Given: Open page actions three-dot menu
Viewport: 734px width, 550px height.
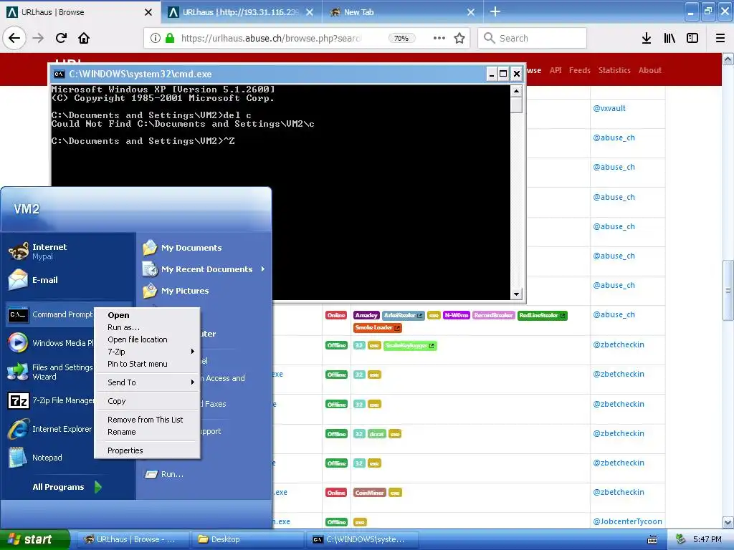Looking at the screenshot, I should [439, 38].
